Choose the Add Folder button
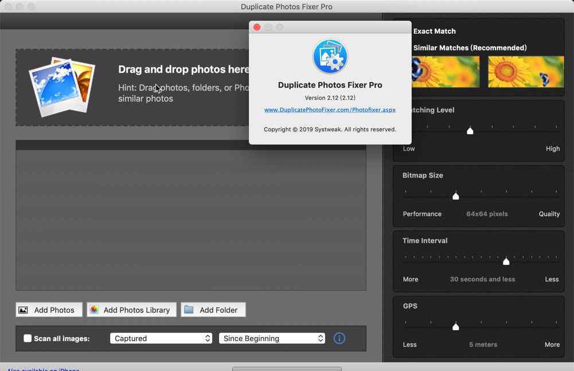 point(213,310)
